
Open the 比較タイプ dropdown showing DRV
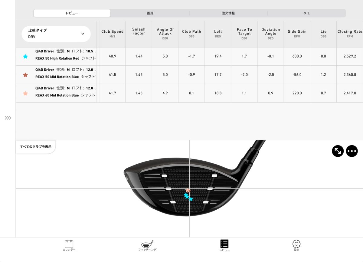tap(56, 34)
